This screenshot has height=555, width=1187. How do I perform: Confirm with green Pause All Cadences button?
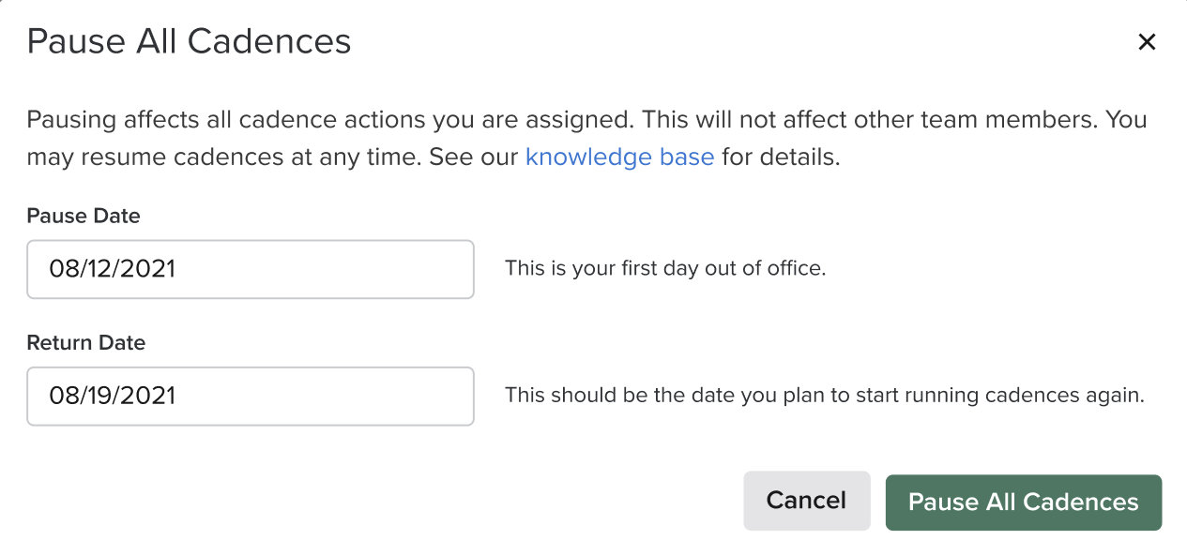click(x=1023, y=502)
